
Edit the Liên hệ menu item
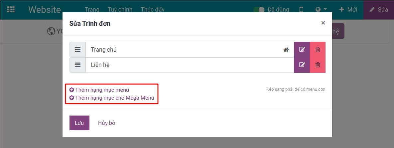(302, 65)
